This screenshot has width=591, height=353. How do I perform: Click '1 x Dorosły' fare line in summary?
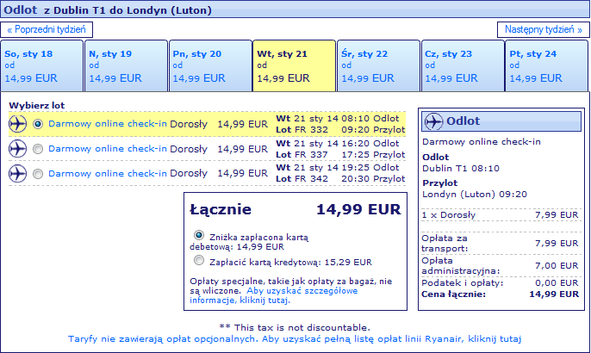[500, 215]
